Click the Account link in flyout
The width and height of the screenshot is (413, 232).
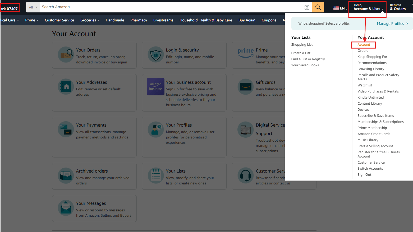pos(364,45)
